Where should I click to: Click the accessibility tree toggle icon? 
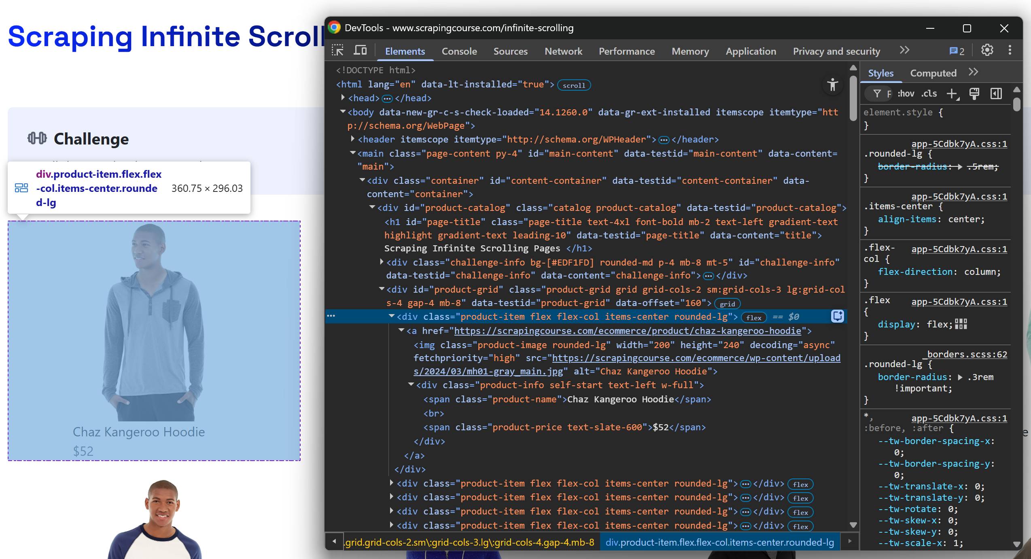pos(832,85)
